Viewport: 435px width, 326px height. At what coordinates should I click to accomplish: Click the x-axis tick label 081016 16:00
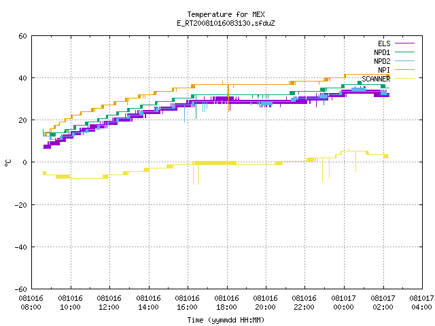tap(188, 303)
